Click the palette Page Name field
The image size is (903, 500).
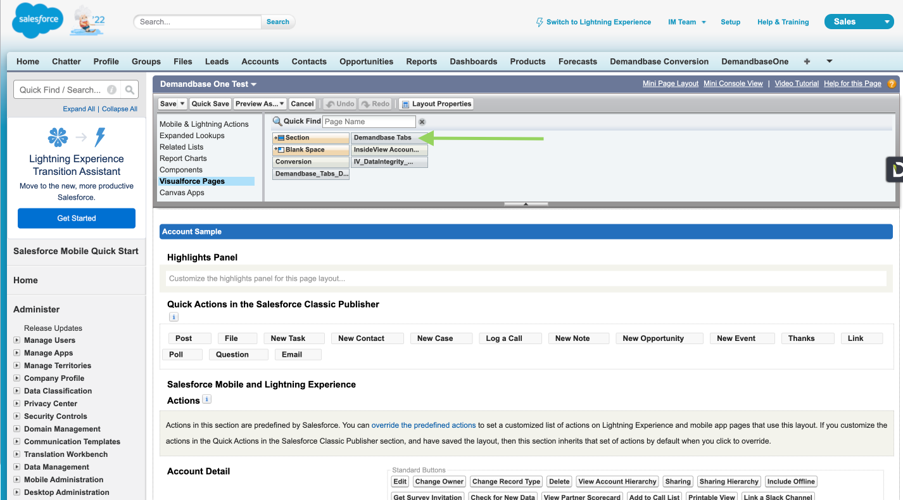(x=369, y=122)
